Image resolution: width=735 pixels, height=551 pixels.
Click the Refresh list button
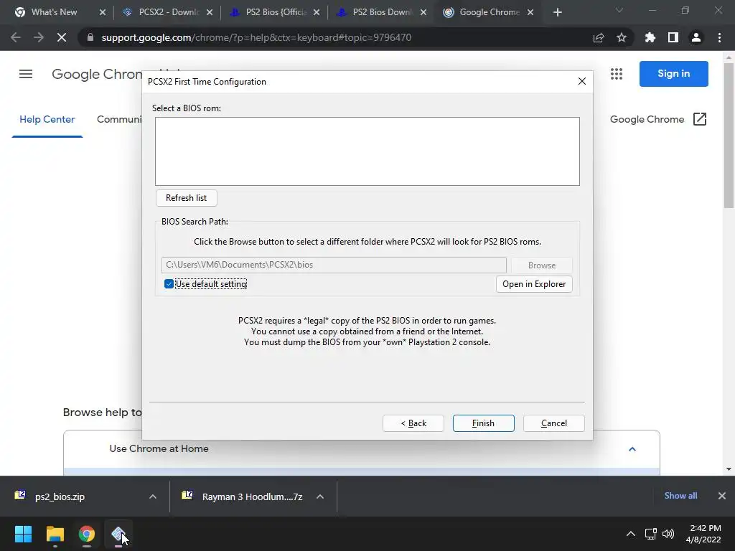click(x=186, y=198)
